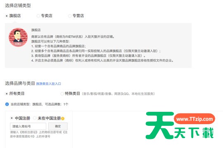Choose the 特殊类目 category radio button
223x148 pixels.
tap(62, 94)
